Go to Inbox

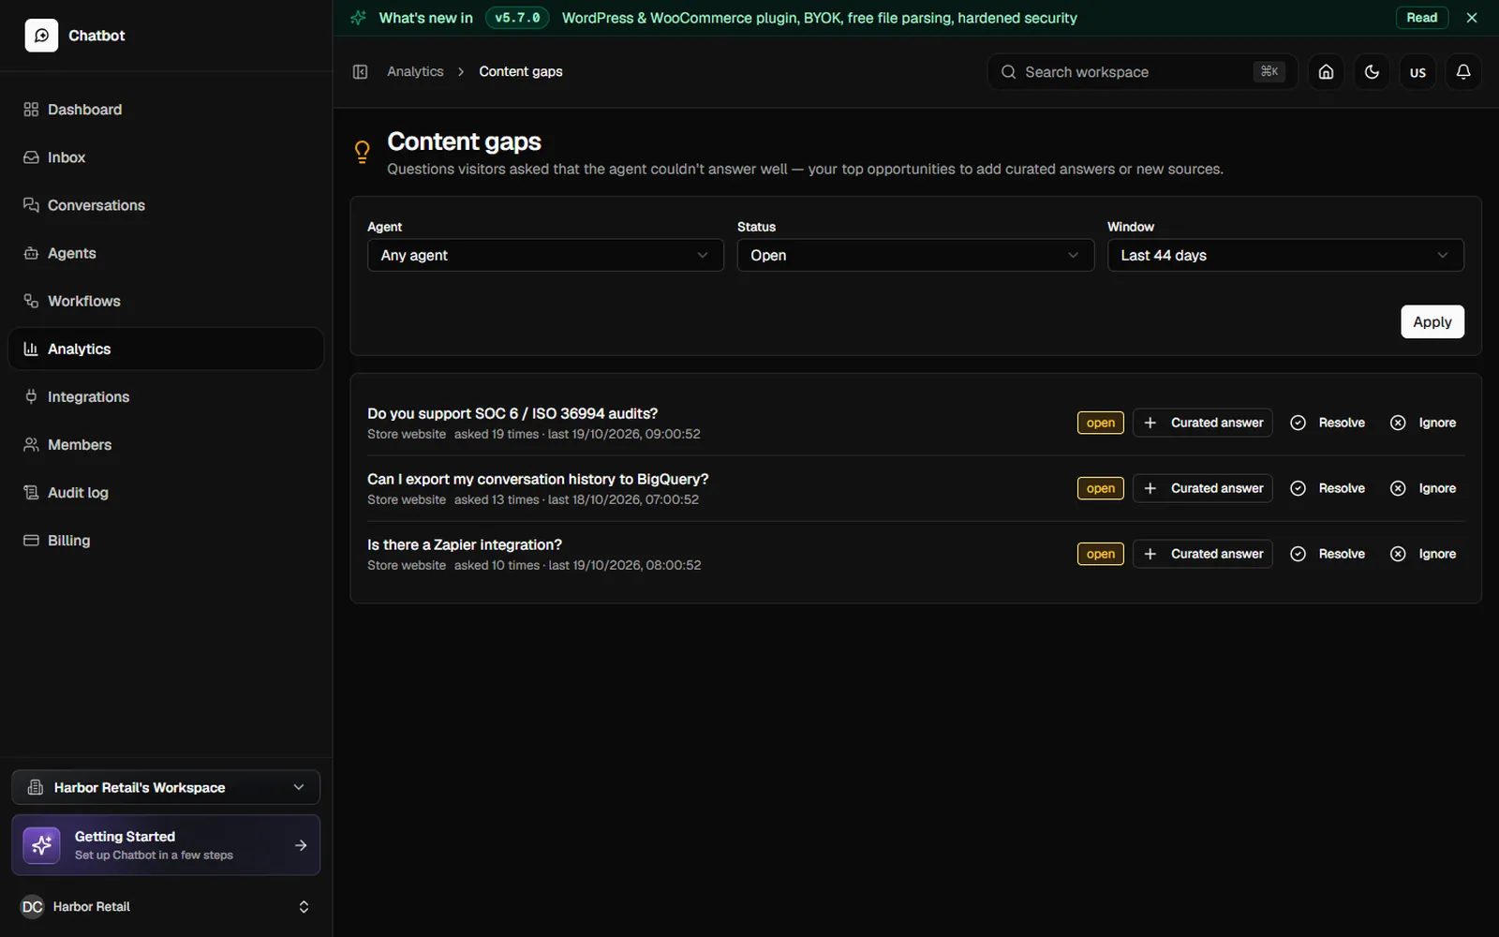coord(166,157)
